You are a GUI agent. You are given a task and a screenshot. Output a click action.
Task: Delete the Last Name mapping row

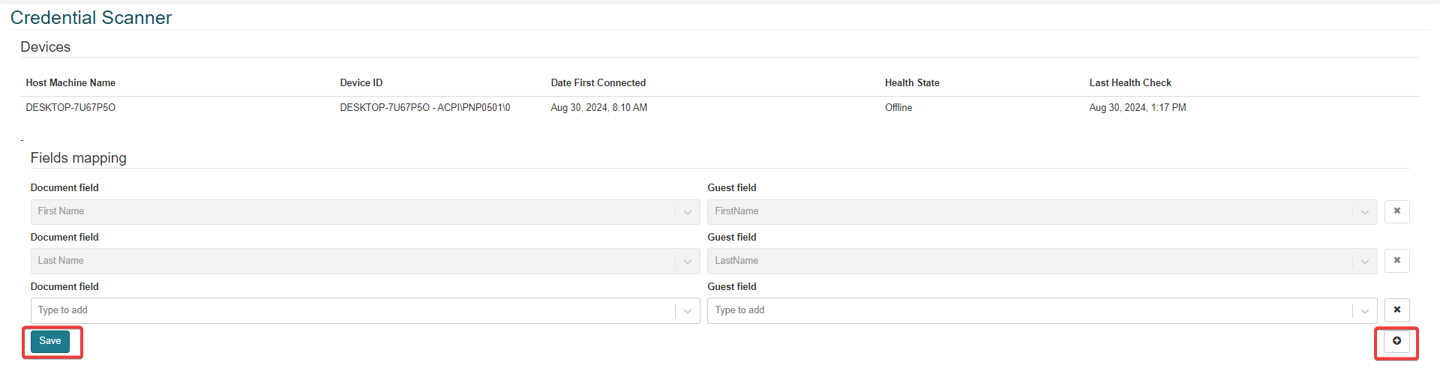[1396, 261]
